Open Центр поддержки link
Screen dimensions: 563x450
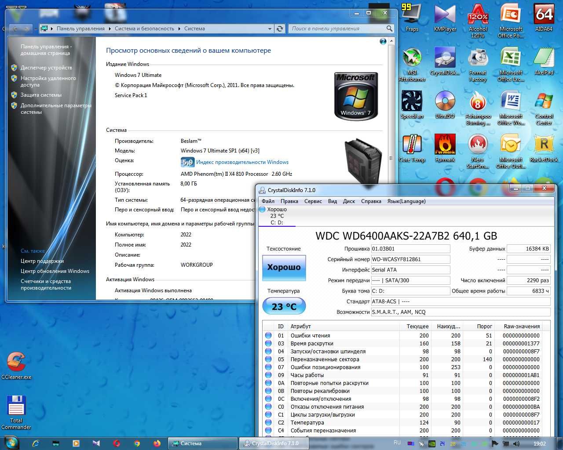click(x=42, y=261)
